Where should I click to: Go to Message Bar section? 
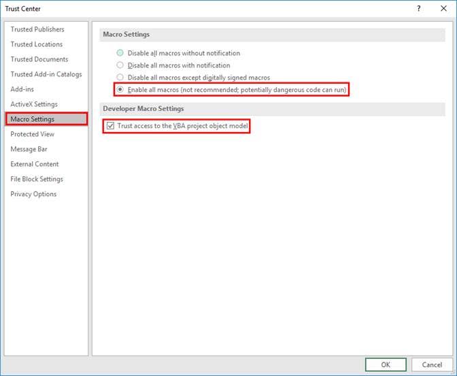tap(29, 149)
